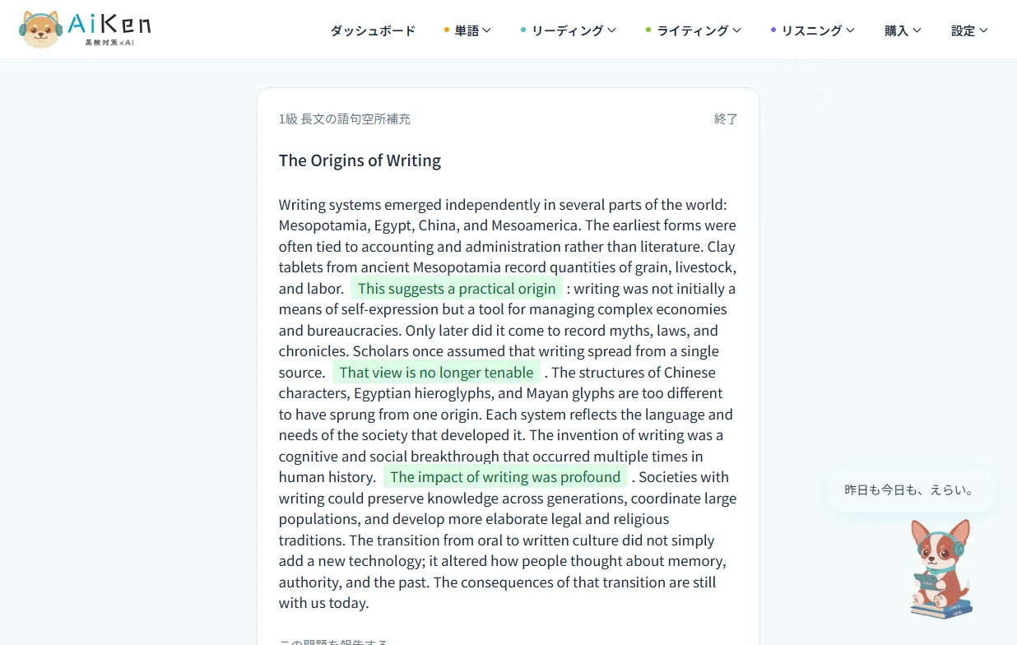Click the green dot beside ライティング
Viewport: 1017px width, 645px height.
(648, 30)
